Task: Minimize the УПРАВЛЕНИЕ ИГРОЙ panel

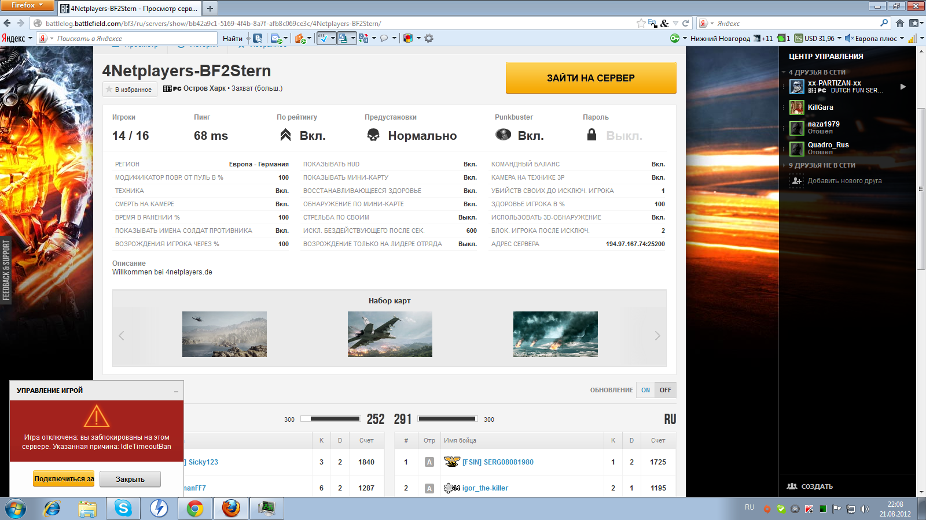Action: tap(176, 391)
